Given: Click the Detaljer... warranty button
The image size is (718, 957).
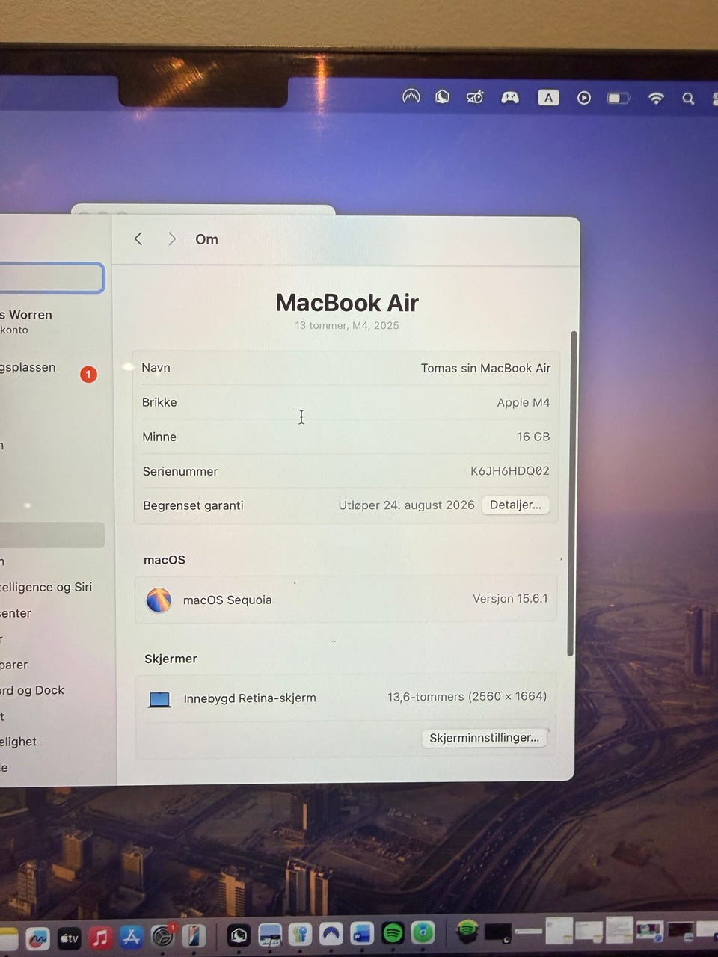Looking at the screenshot, I should tap(515, 505).
